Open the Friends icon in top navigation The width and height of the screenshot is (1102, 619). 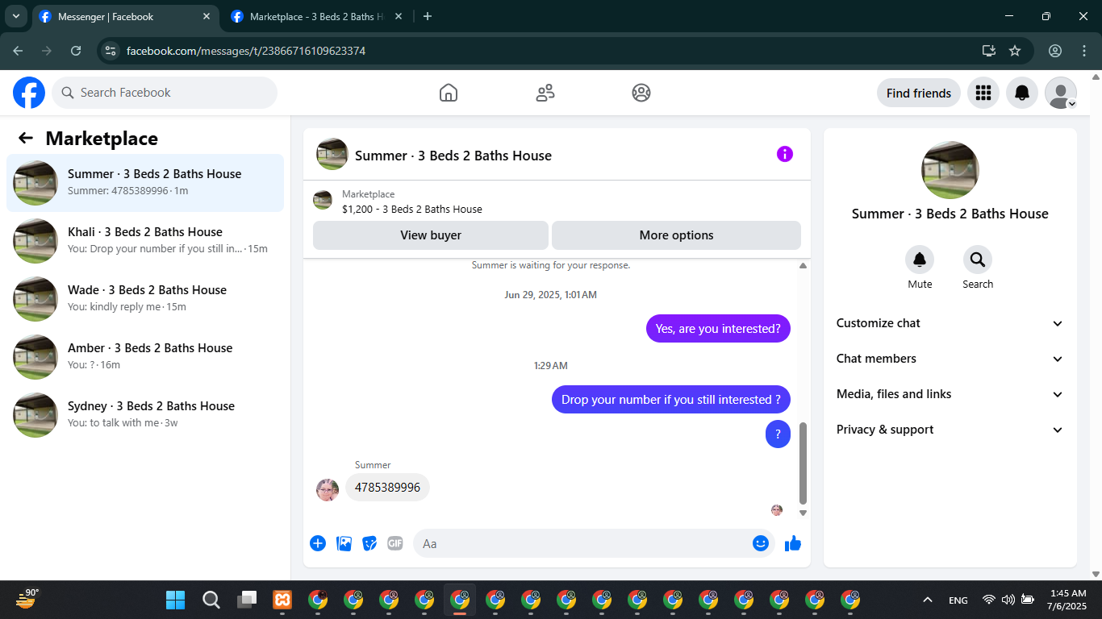545,93
